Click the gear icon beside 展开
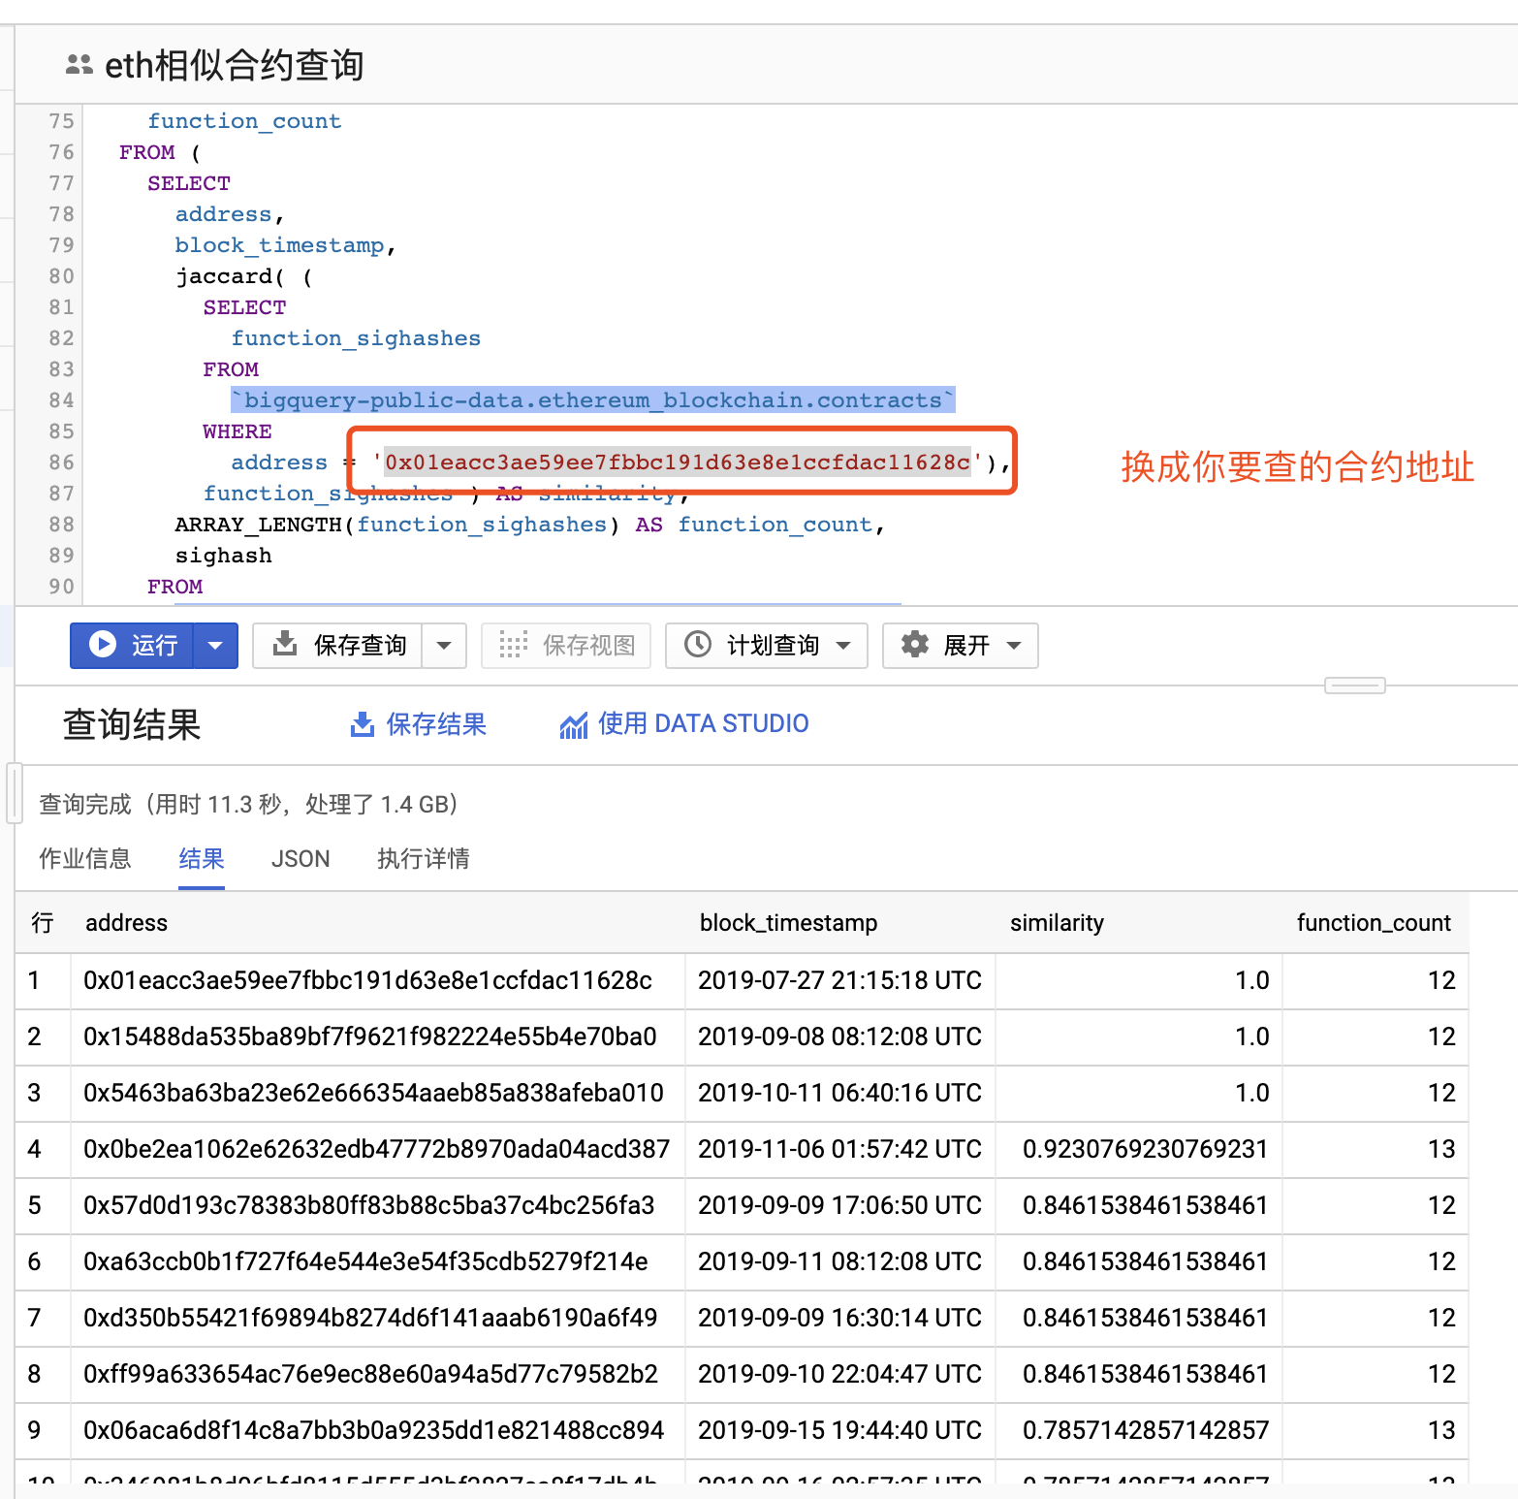 point(915,645)
